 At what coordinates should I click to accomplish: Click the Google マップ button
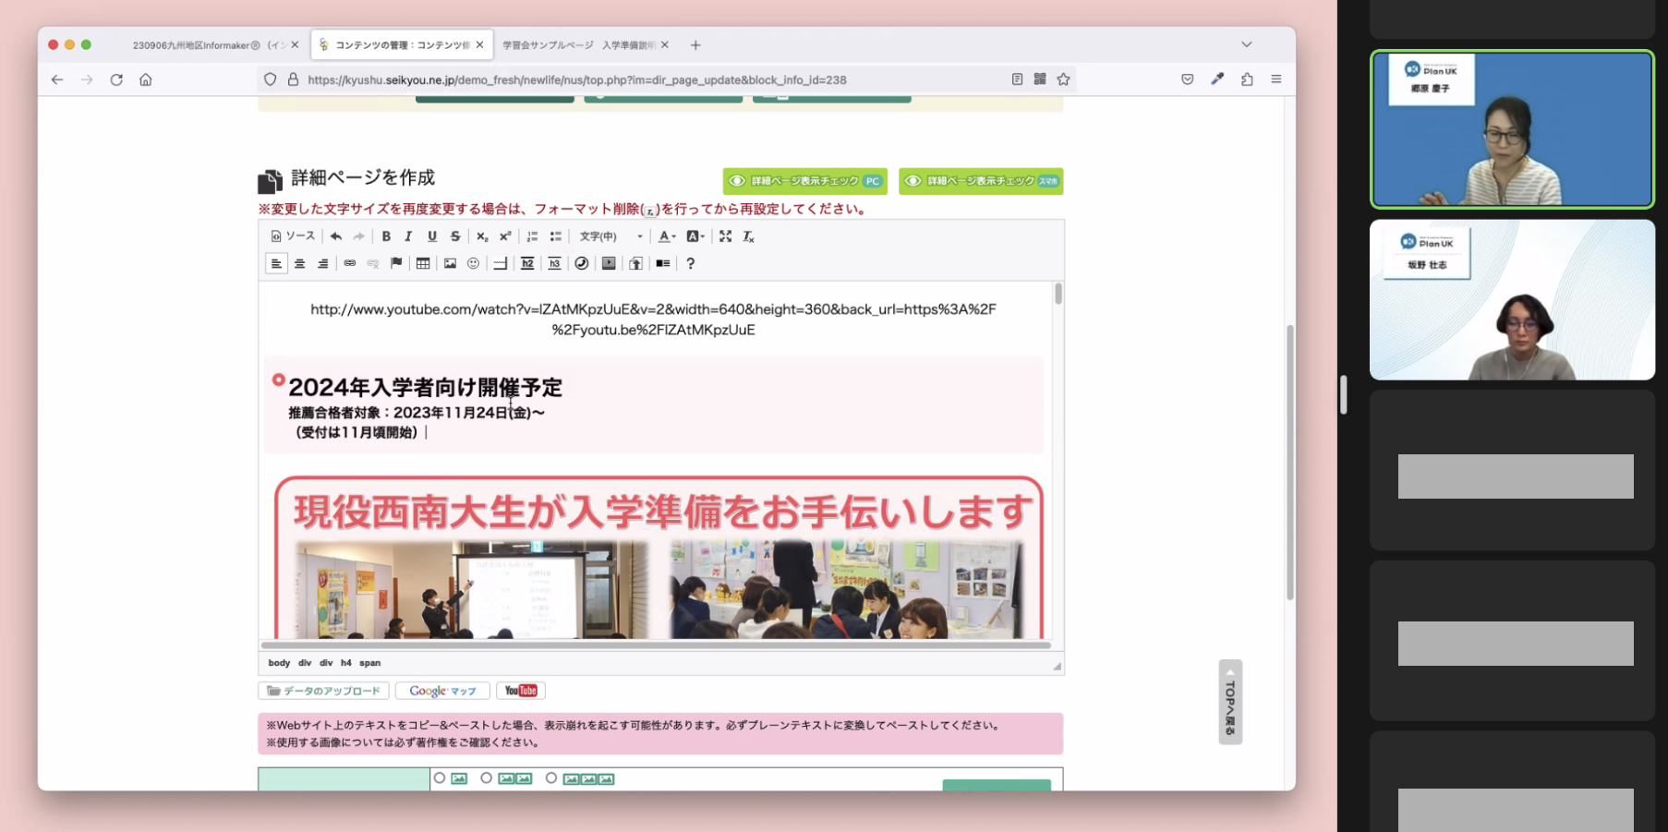442,691
